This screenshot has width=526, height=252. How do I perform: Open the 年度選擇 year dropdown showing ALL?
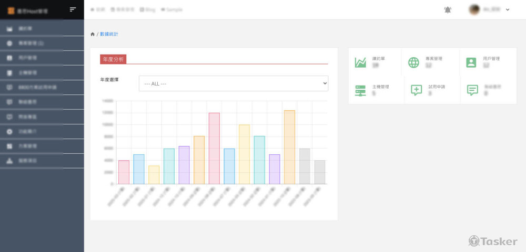coord(233,83)
